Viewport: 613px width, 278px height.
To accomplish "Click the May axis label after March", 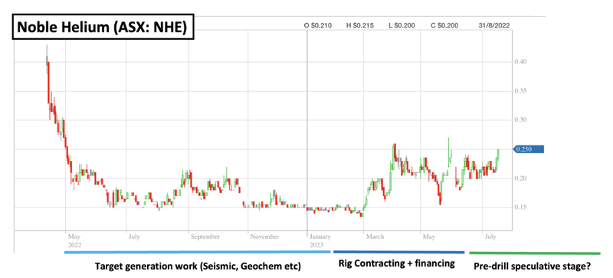I will tap(429, 237).
